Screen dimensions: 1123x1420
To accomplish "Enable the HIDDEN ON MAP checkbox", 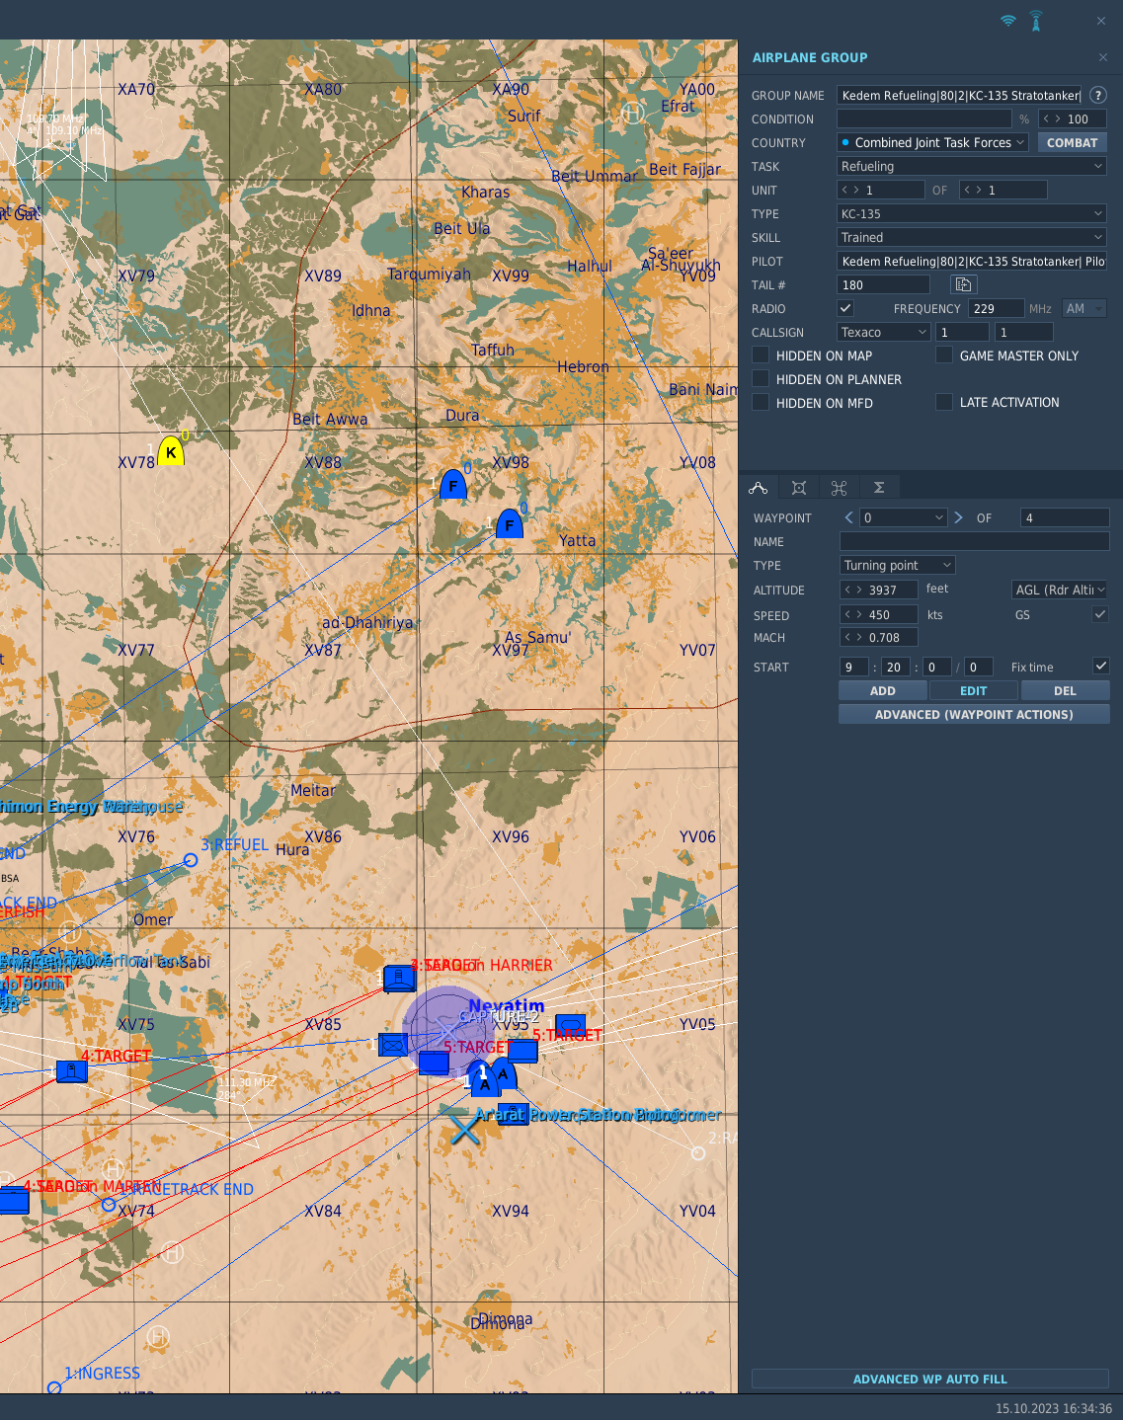I will (x=760, y=355).
